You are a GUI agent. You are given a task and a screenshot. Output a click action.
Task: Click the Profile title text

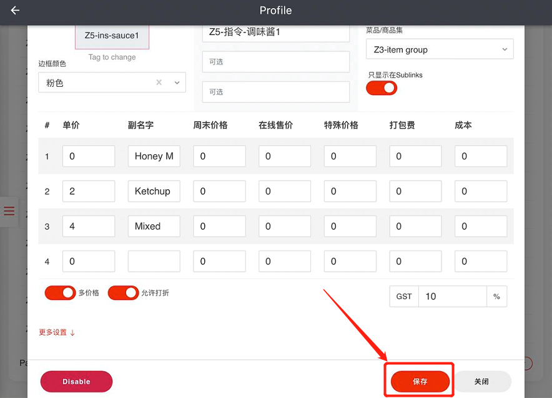point(275,11)
